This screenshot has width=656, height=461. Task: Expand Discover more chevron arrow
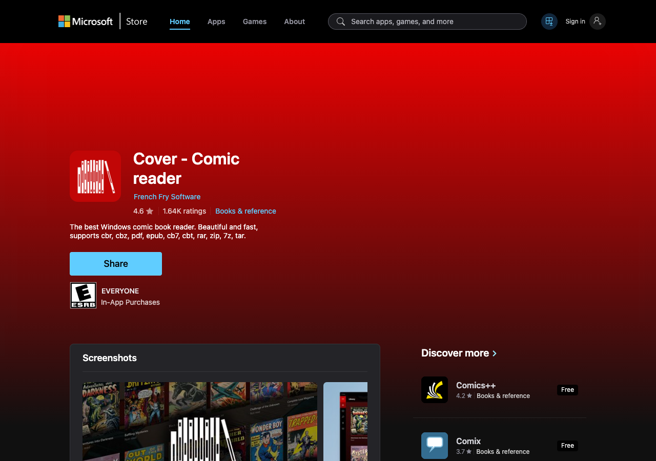point(495,353)
